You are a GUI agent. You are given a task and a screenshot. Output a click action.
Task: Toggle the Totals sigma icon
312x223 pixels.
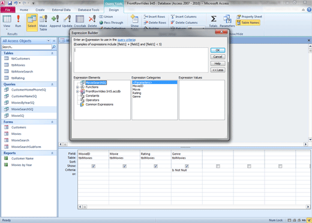[213, 21]
